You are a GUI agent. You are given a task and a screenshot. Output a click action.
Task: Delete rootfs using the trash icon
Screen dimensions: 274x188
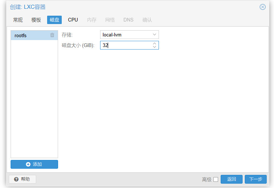[x=52, y=35]
